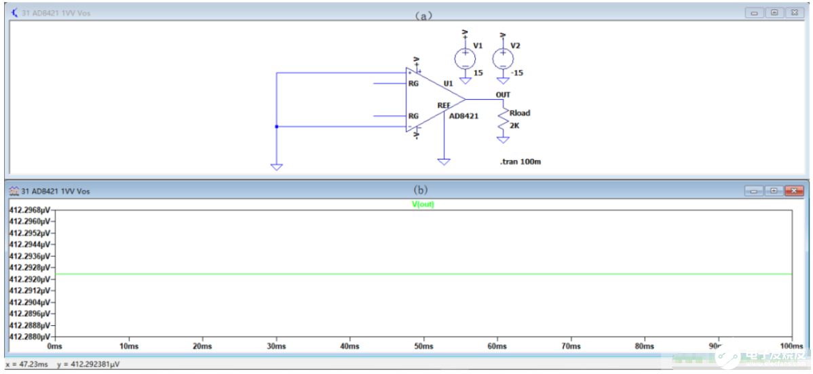
Task: Click the schematic window title text
Action: pyautogui.click(x=56, y=13)
